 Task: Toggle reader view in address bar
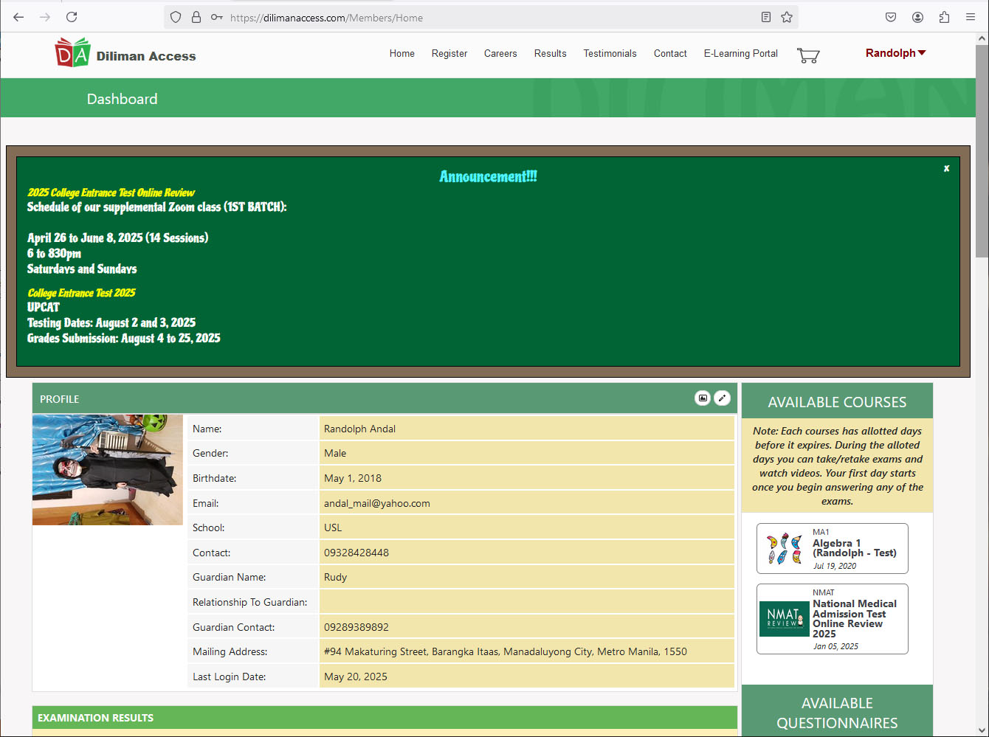766,17
